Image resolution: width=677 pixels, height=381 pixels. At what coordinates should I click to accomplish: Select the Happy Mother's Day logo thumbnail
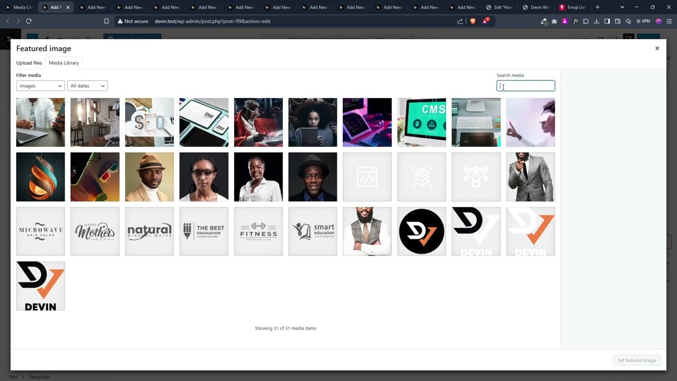click(95, 231)
